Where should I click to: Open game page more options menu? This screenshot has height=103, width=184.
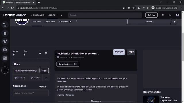[77, 21]
